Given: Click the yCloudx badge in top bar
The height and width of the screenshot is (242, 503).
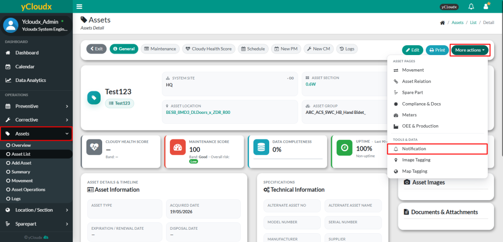Looking at the screenshot, I should pyautogui.click(x=449, y=7).
